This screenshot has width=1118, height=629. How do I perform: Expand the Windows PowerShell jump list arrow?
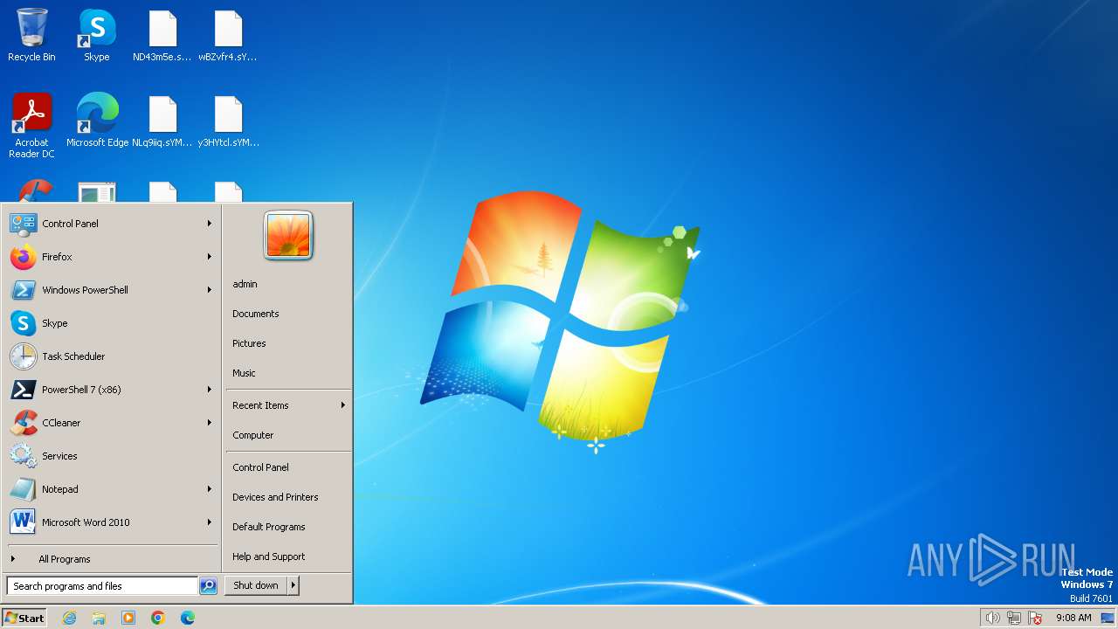point(210,290)
